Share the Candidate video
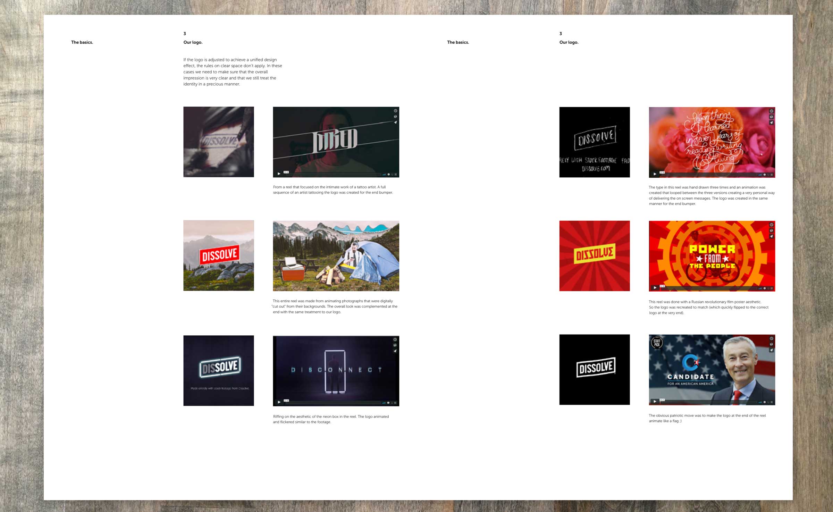 pos(771,350)
